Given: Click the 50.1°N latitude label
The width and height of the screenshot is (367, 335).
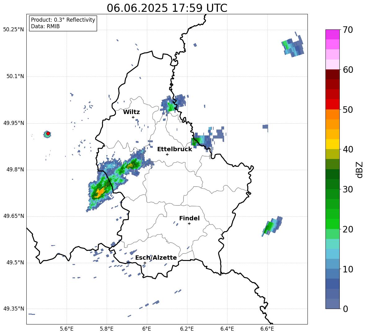Looking at the screenshot, I should click(15, 76).
